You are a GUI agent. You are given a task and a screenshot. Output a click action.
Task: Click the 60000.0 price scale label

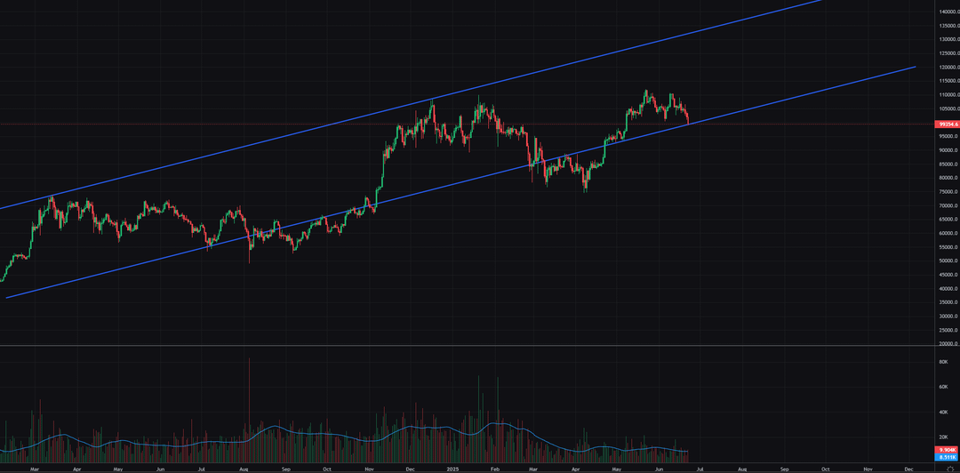pos(948,234)
